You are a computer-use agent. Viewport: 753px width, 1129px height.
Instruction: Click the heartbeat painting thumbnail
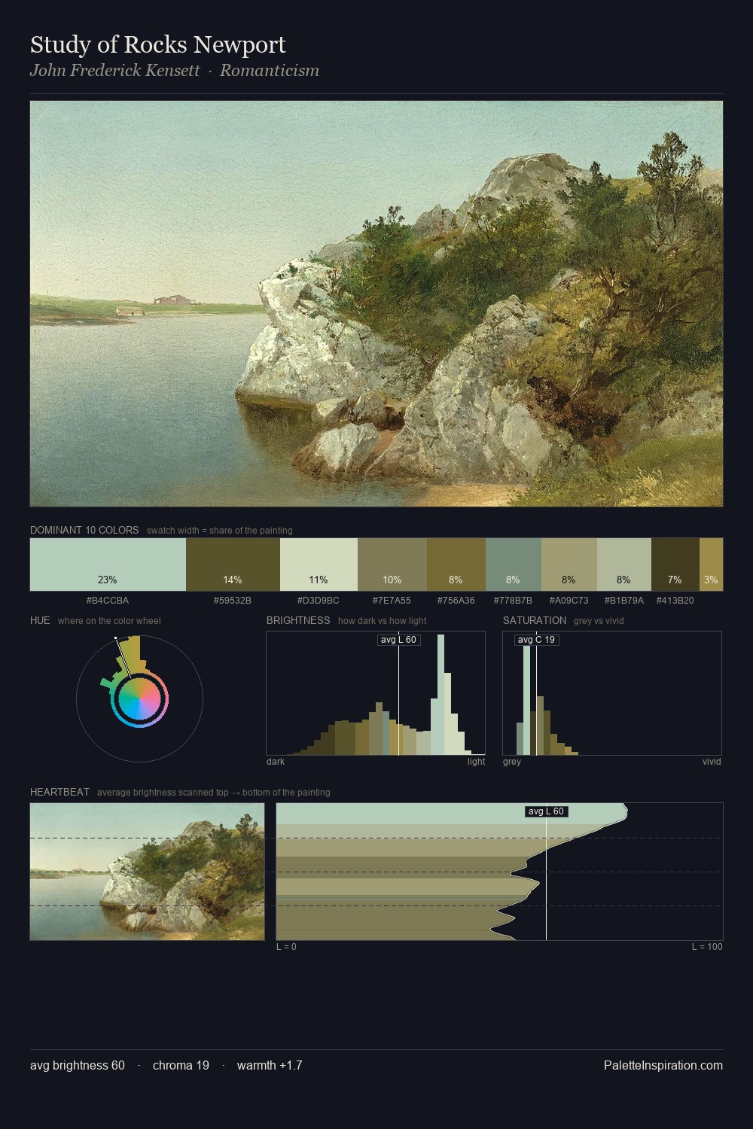147,872
